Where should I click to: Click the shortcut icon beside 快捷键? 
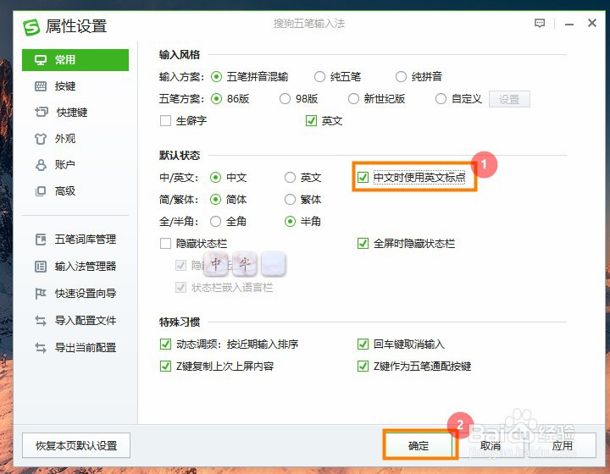[42, 113]
